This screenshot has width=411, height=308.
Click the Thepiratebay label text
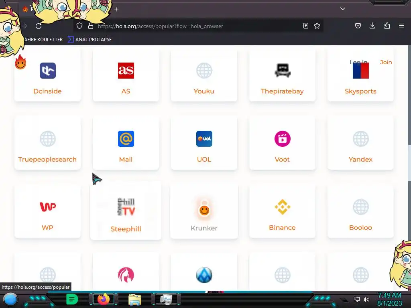[282, 91]
